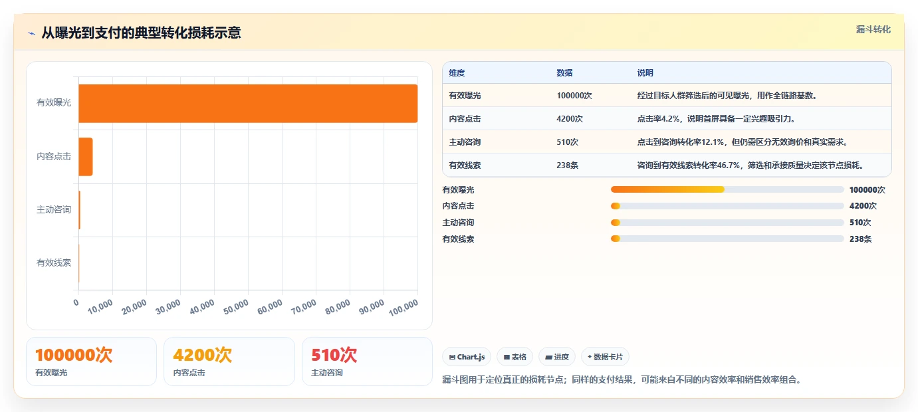Open the 510次 主动咨询 stat card
This screenshot has width=918, height=412.
(x=367, y=361)
